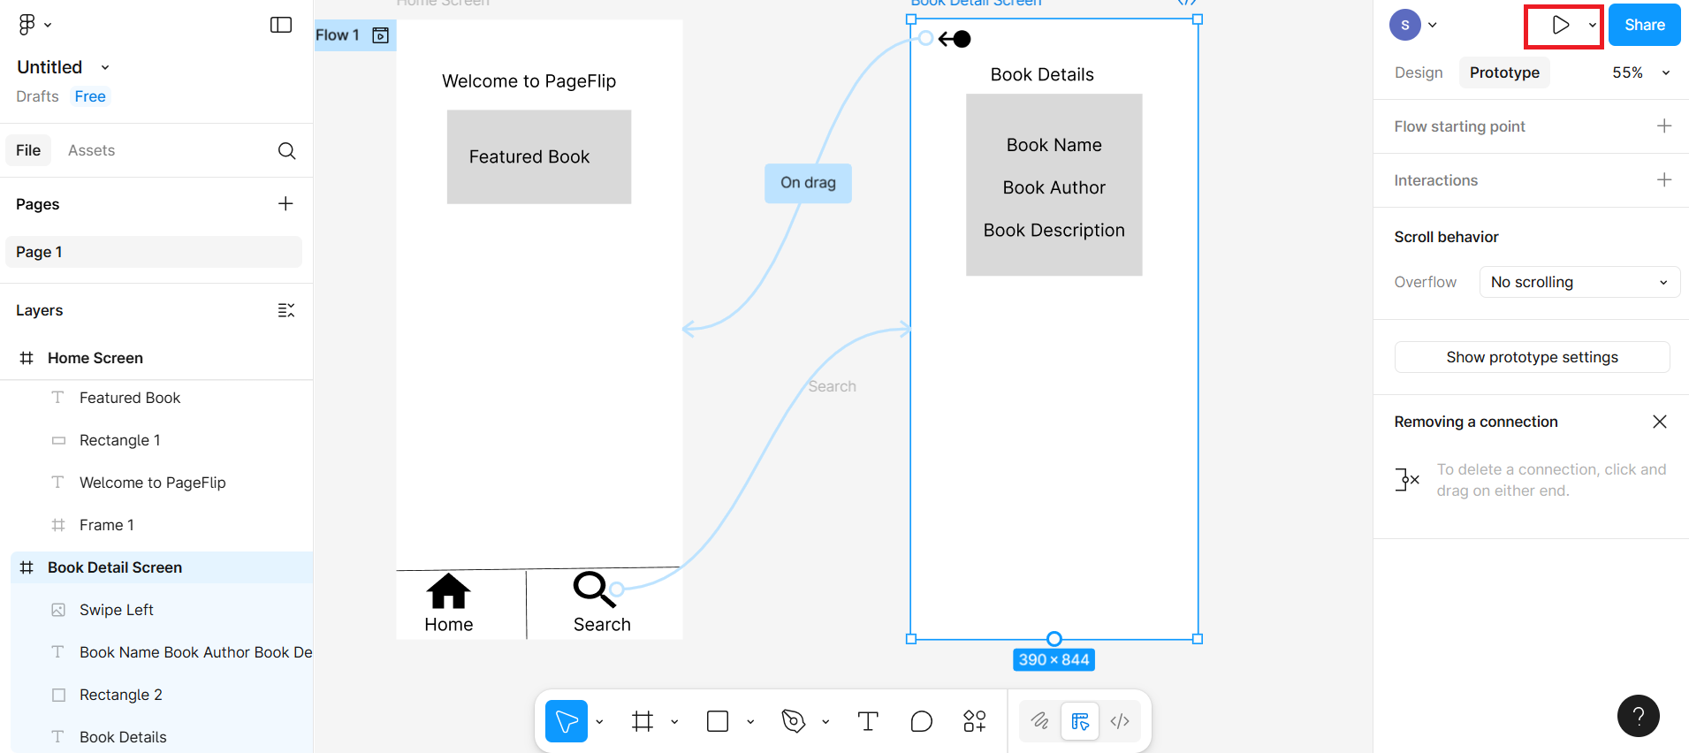
Task: Collapse all layers icon
Action: tap(285, 310)
